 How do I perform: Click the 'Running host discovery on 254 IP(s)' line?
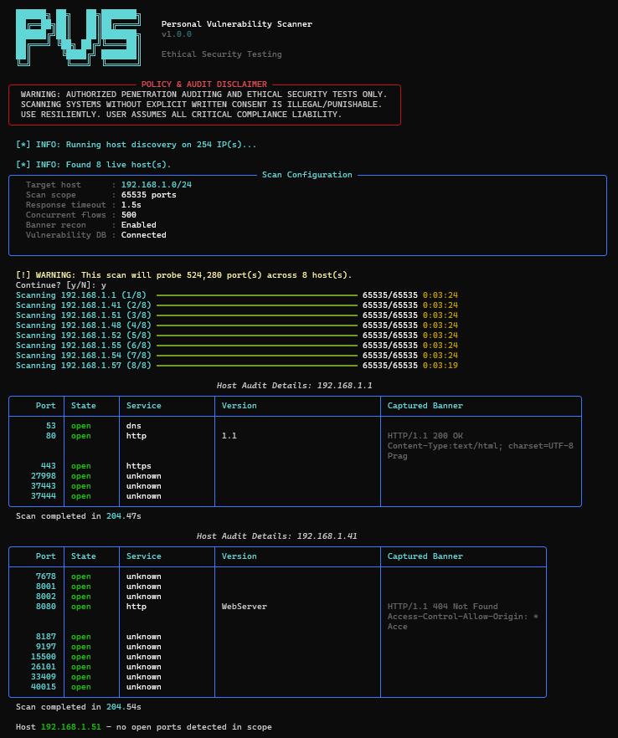pyautogui.click(x=136, y=145)
